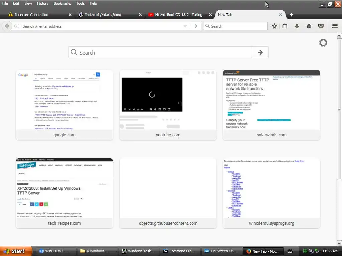Close the Hiren's Boot CD YouTube tab
This screenshot has height=256, width=342.
point(210,15)
